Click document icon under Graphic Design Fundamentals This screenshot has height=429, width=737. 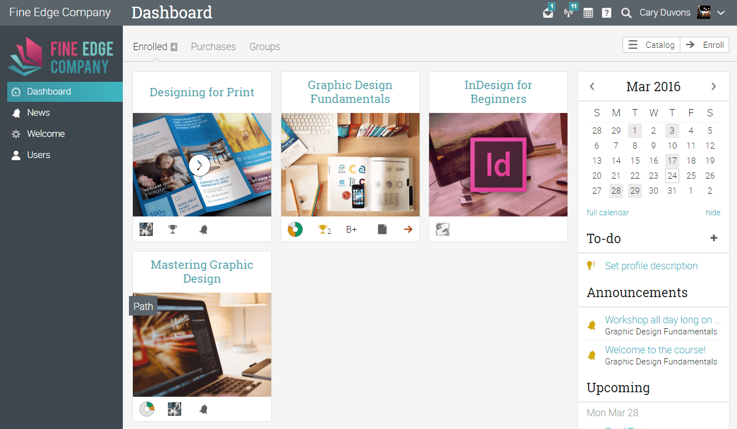coord(382,229)
